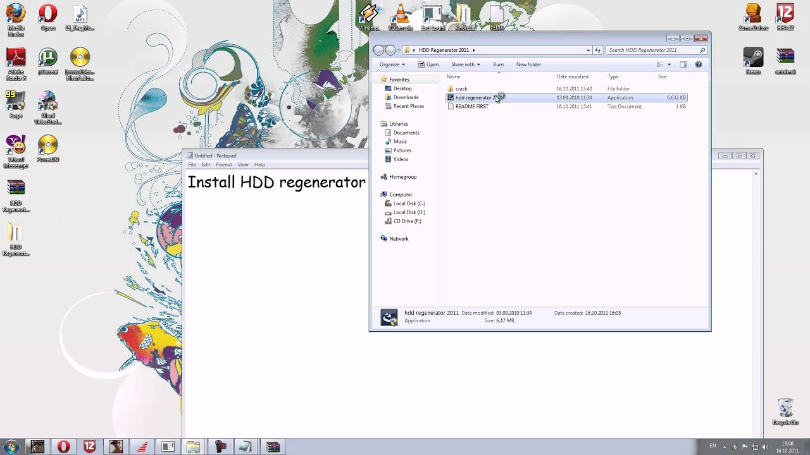The height and width of the screenshot is (455, 810).
Task: Open the Fraps desktop shortcut
Action: pyautogui.click(x=16, y=105)
